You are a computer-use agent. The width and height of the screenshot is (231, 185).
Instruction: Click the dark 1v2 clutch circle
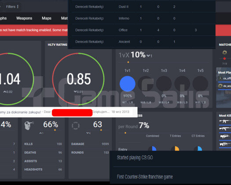pos(146,84)
